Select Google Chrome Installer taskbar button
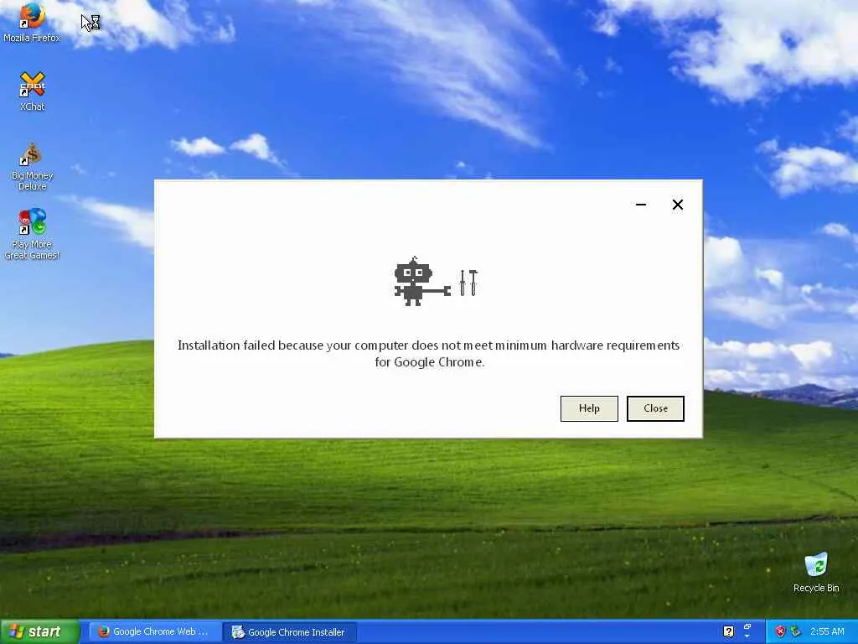Screen dimensions: 858x644 click(291, 632)
